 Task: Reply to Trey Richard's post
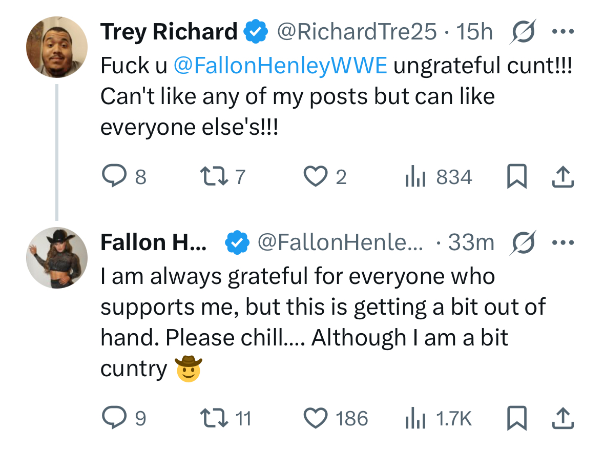tap(112, 177)
